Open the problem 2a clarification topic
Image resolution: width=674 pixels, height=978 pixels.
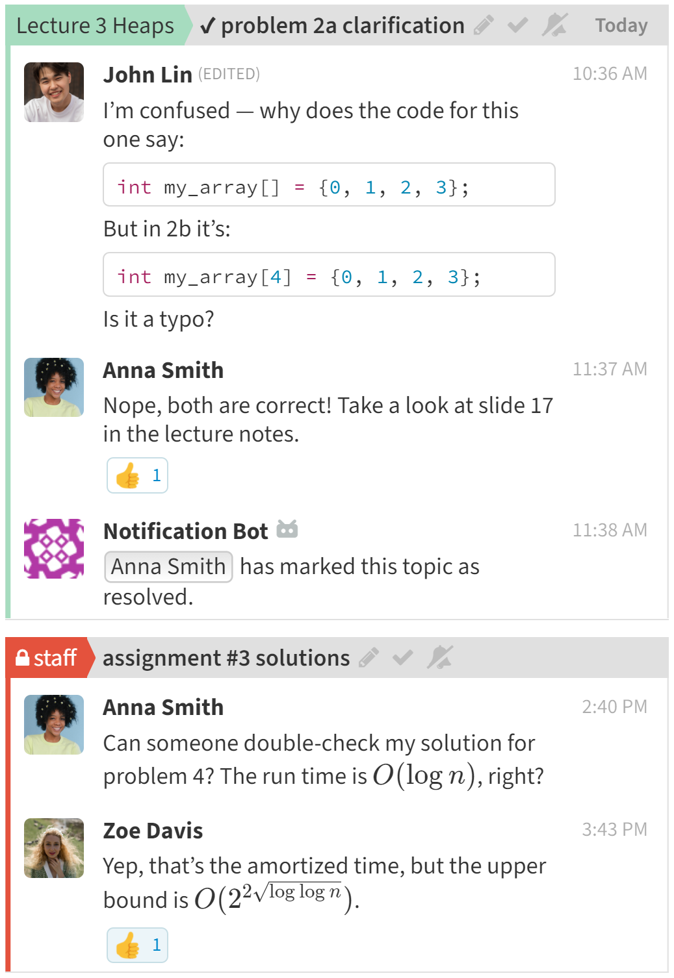pyautogui.click(x=342, y=25)
